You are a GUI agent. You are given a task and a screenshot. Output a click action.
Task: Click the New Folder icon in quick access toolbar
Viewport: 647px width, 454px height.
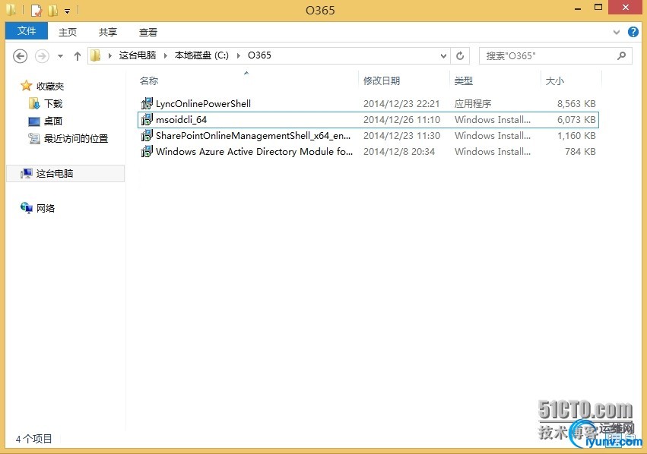point(52,10)
